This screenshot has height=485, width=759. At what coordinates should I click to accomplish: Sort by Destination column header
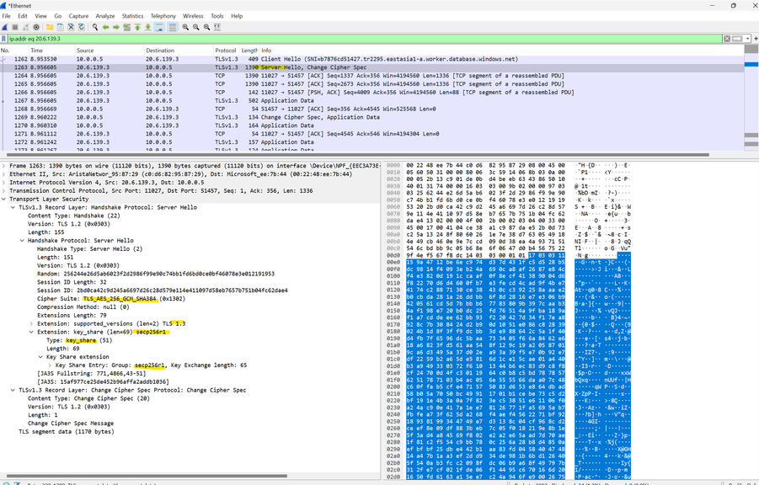[x=179, y=51]
